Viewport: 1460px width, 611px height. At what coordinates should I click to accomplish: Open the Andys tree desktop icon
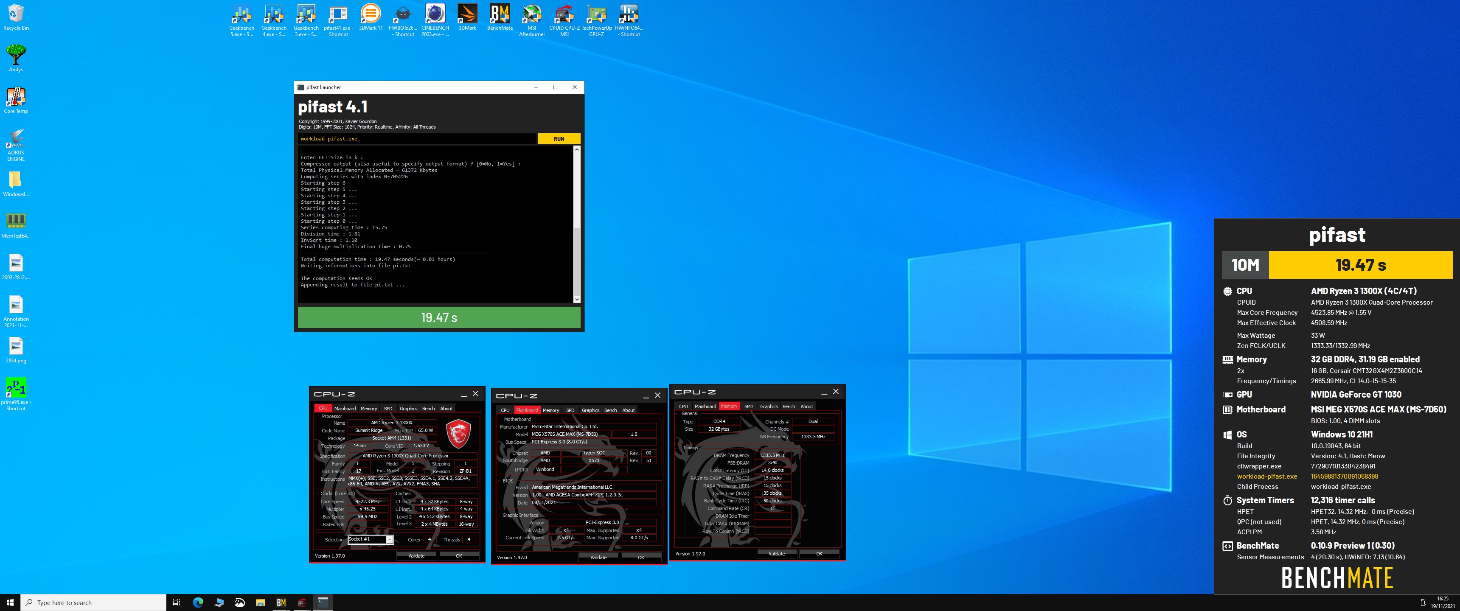point(16,59)
